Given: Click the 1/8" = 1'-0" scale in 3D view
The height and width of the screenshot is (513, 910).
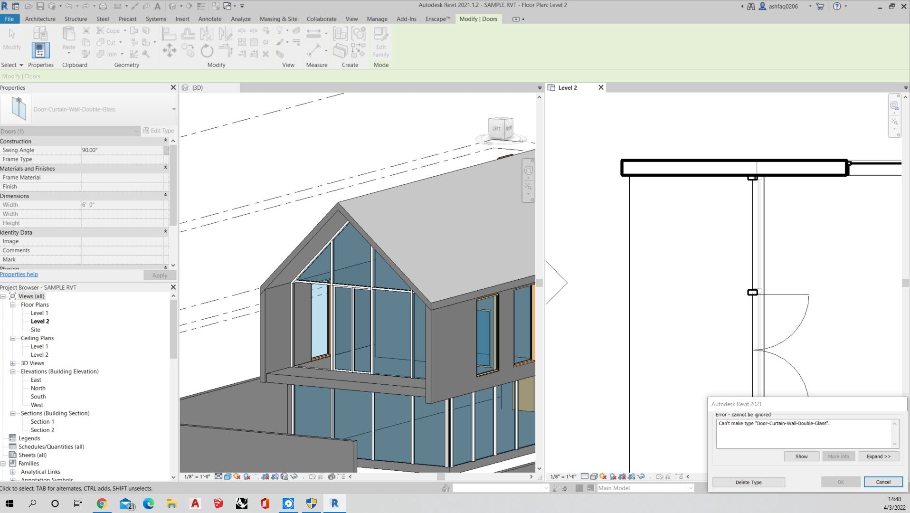Looking at the screenshot, I should point(197,476).
